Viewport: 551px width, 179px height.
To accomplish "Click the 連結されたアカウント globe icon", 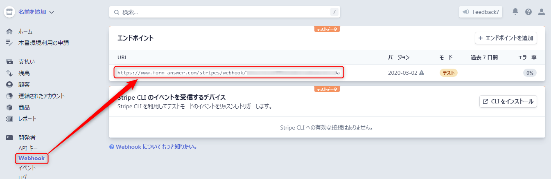I will 9,96.
